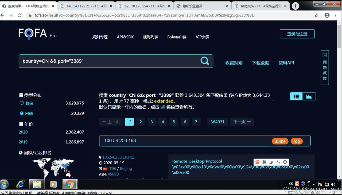Open the 问题反馈 side feedback button

point(325,67)
